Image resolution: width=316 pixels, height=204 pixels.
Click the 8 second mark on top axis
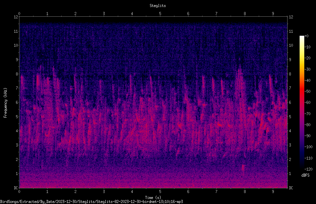click(245, 13)
